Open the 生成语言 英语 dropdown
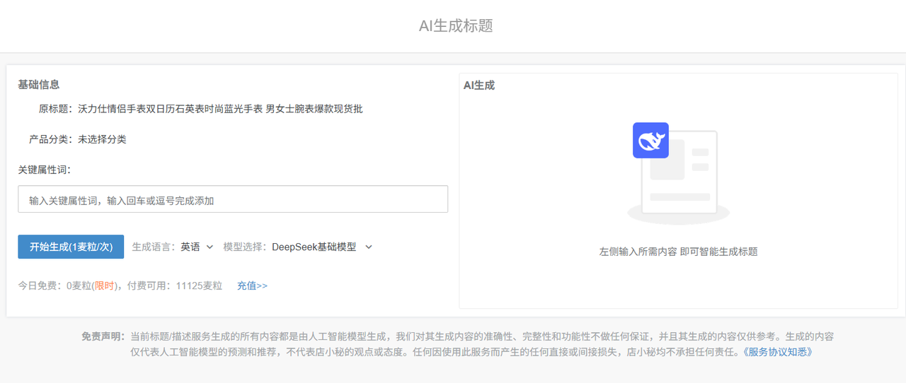Image resolution: width=906 pixels, height=383 pixels. [x=197, y=247]
